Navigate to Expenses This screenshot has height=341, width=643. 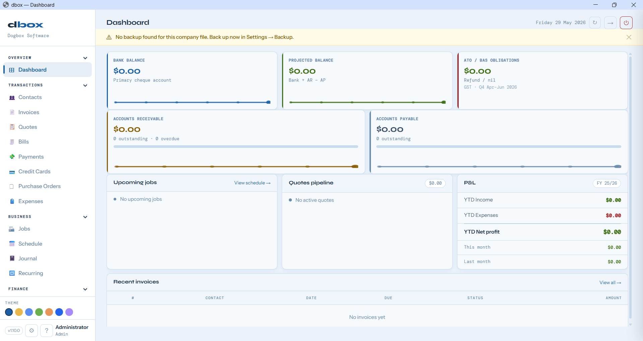pyautogui.click(x=48, y=201)
